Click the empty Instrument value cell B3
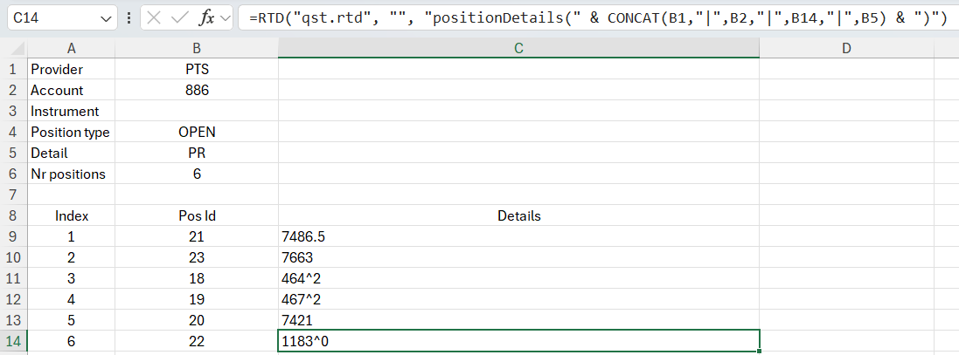This screenshot has height=355, width=959. [x=197, y=111]
